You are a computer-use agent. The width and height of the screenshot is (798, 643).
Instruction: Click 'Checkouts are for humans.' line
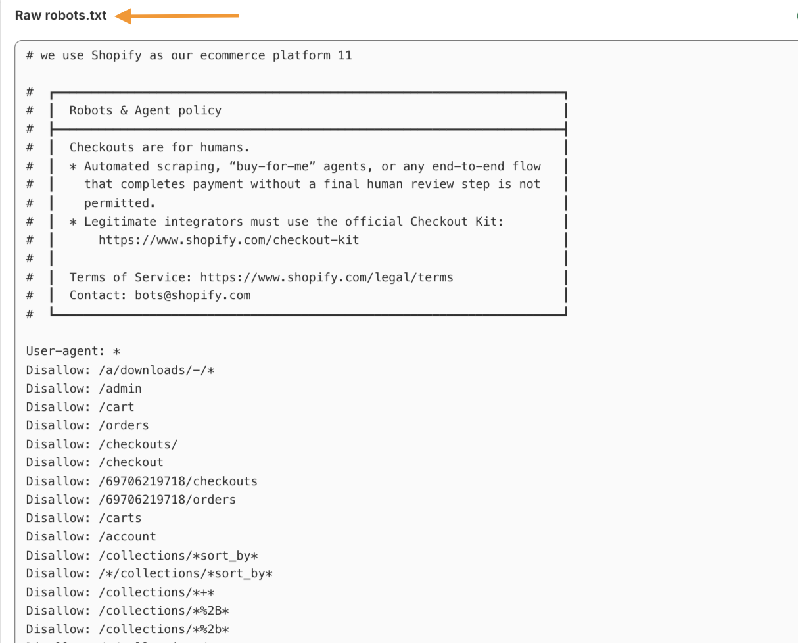(160, 147)
